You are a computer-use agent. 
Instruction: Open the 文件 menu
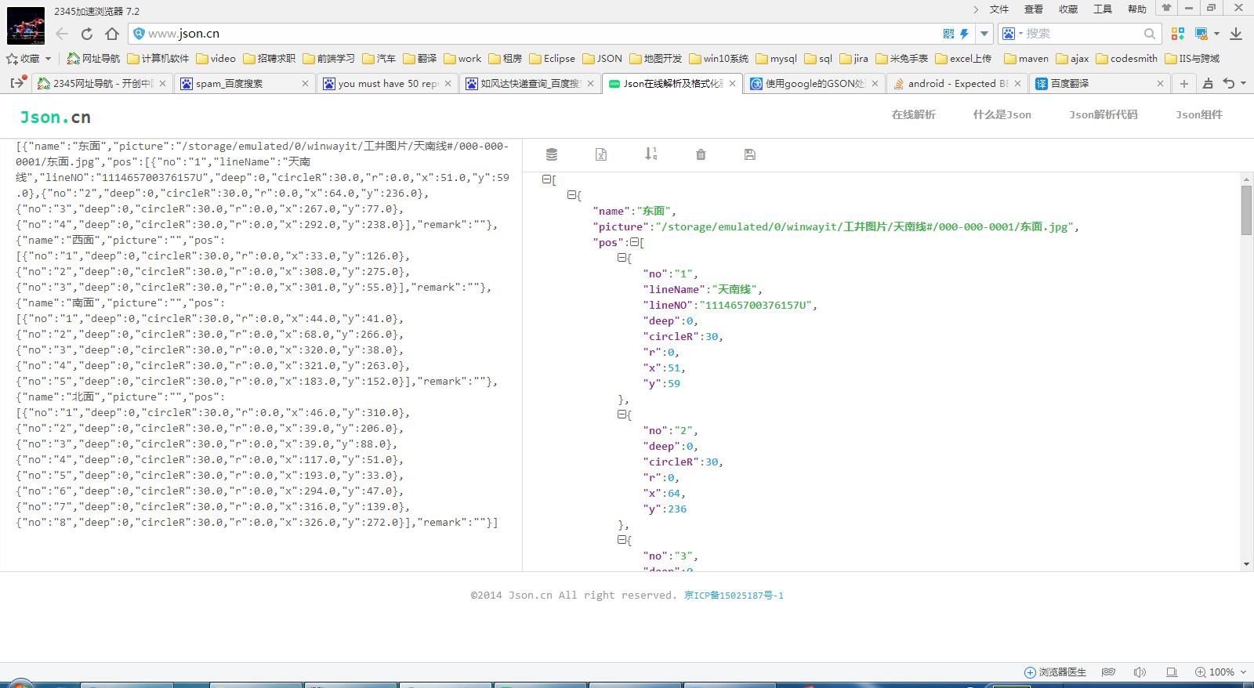click(999, 9)
